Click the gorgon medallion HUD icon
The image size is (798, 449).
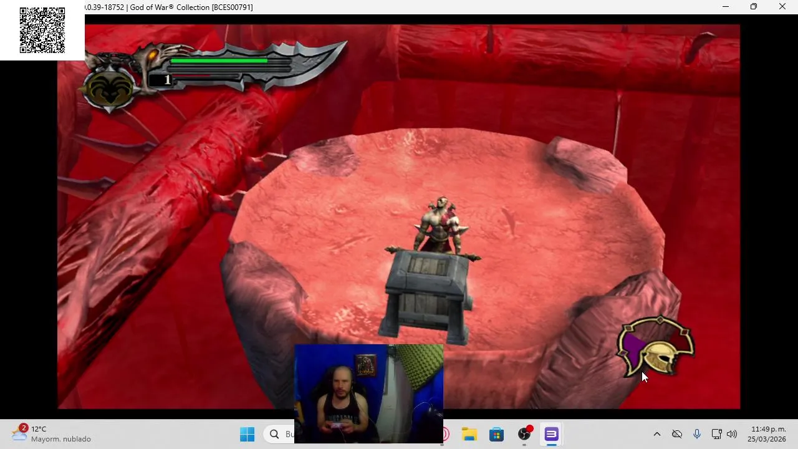(x=110, y=89)
